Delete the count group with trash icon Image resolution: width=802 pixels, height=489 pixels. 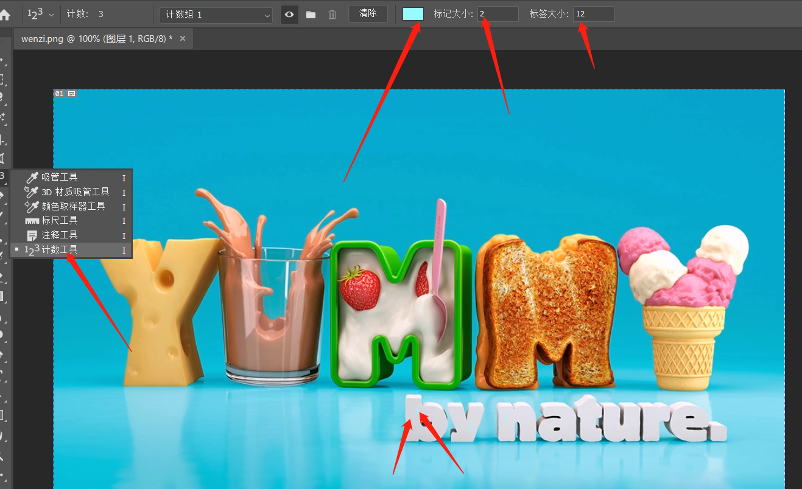pos(332,15)
